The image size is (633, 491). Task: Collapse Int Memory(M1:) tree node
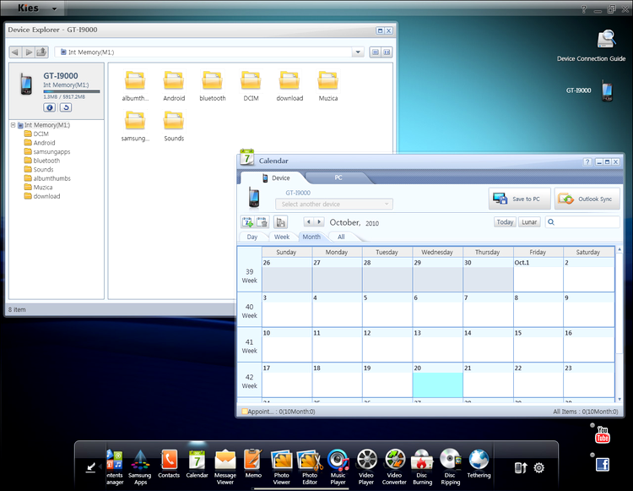14,125
